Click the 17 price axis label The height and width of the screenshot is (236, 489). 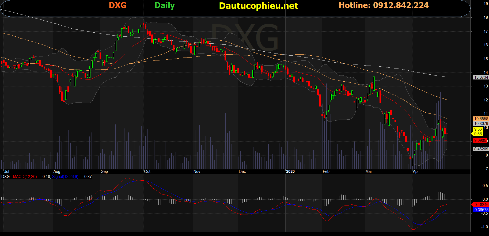coord(486,31)
